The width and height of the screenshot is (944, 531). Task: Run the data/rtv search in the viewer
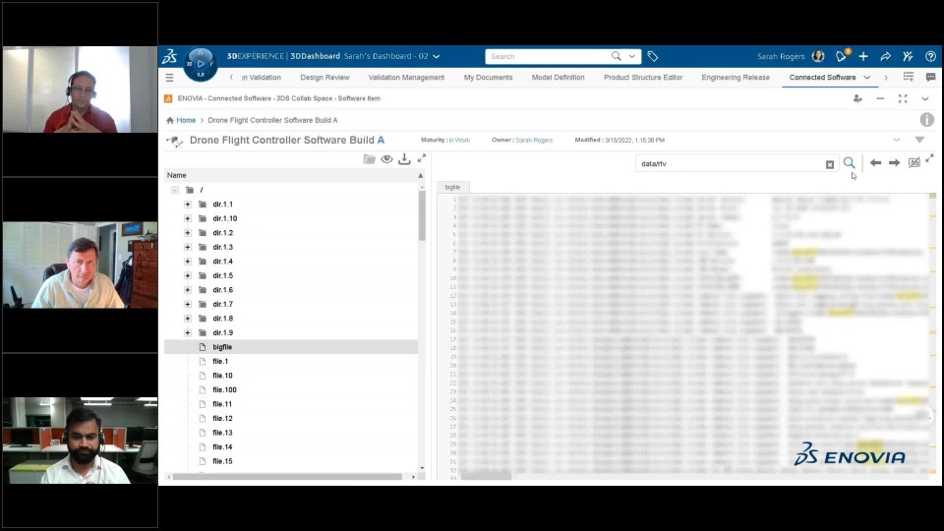click(849, 163)
